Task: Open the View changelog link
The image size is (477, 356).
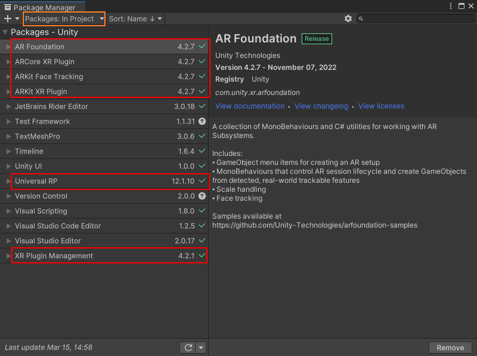Action: (321, 106)
